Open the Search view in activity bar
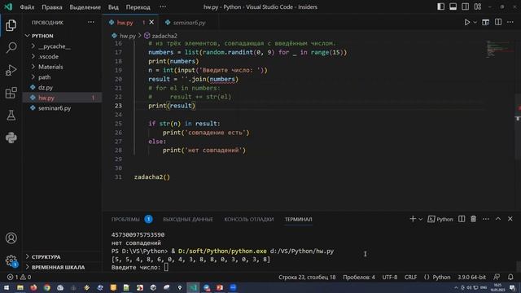Image resolution: width=521 pixels, height=293 pixels. point(11,47)
